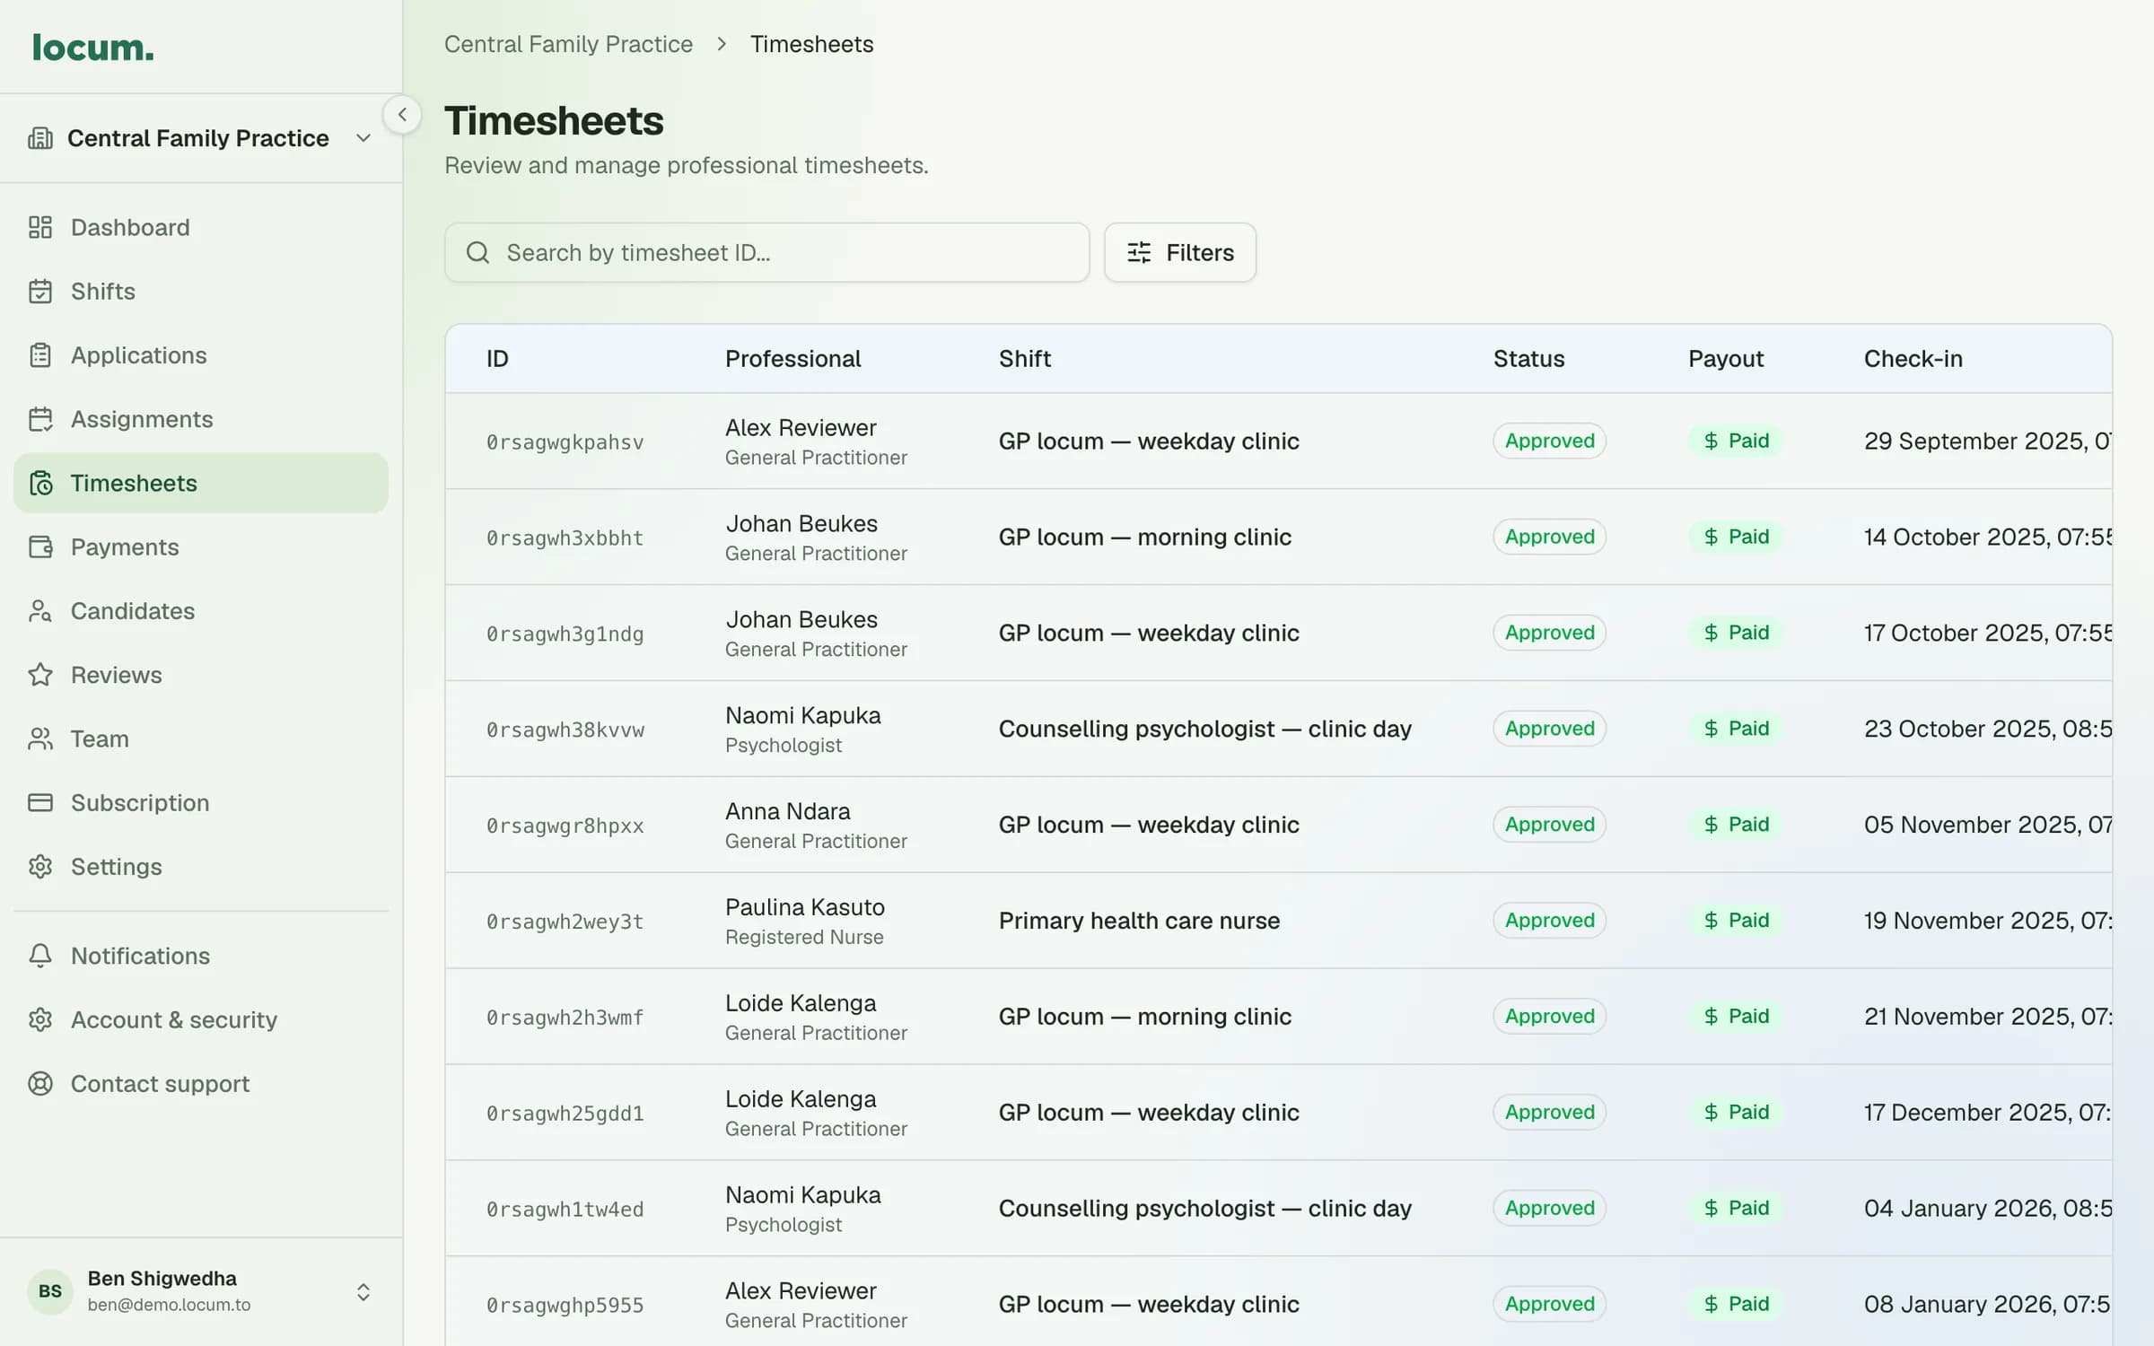This screenshot has height=1346, width=2154.
Task: Click the search magnifier icon
Action: click(x=477, y=252)
